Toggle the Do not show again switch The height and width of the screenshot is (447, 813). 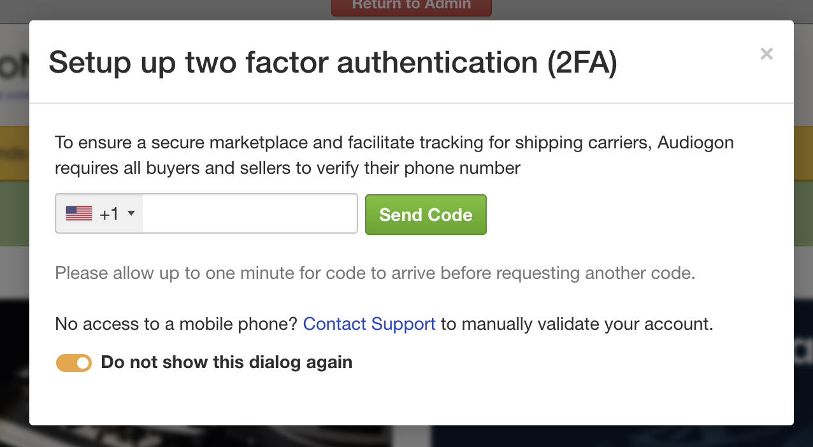[x=74, y=363]
